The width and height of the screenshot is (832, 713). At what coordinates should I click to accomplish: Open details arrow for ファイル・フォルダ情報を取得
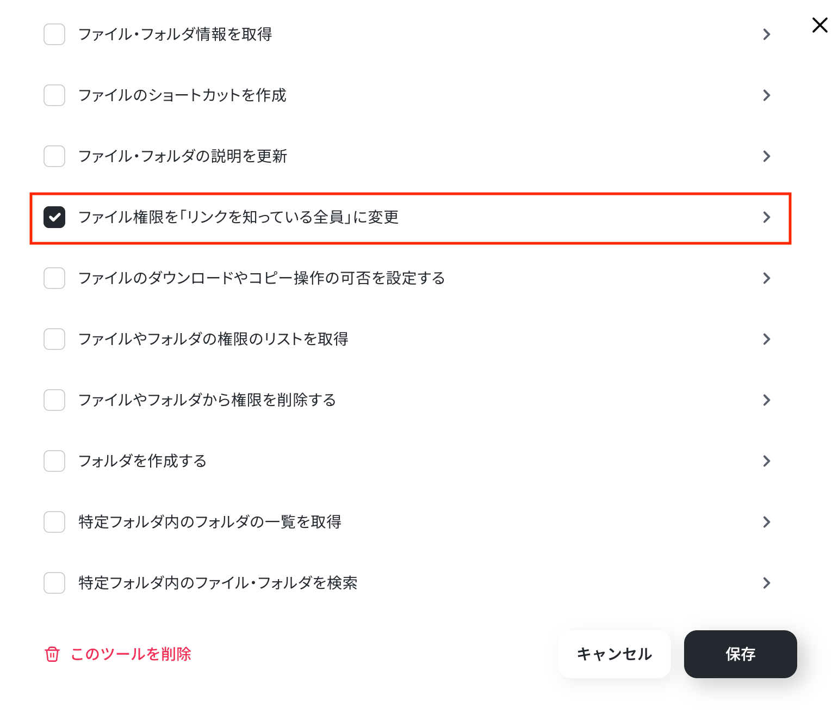[x=767, y=34]
